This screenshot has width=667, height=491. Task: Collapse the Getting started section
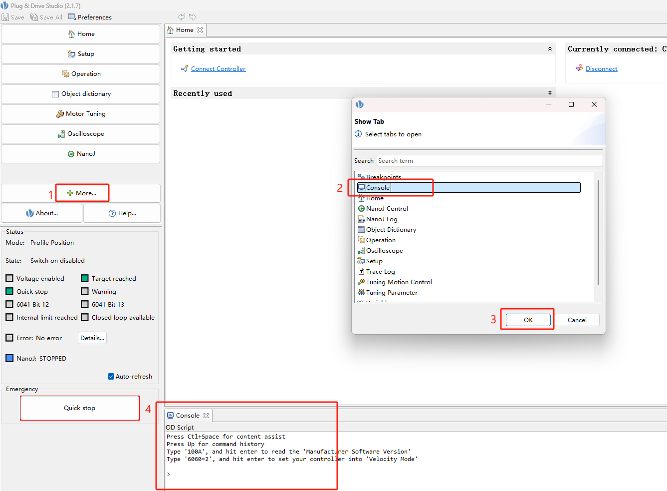(x=550, y=49)
